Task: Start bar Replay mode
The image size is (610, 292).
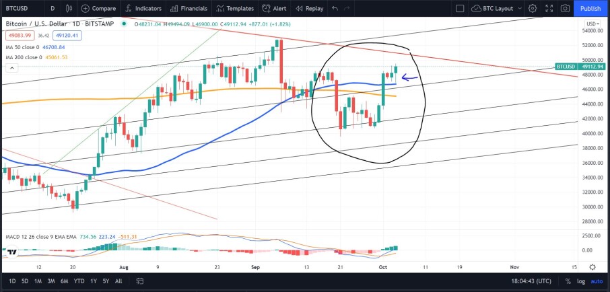Action: (309, 8)
